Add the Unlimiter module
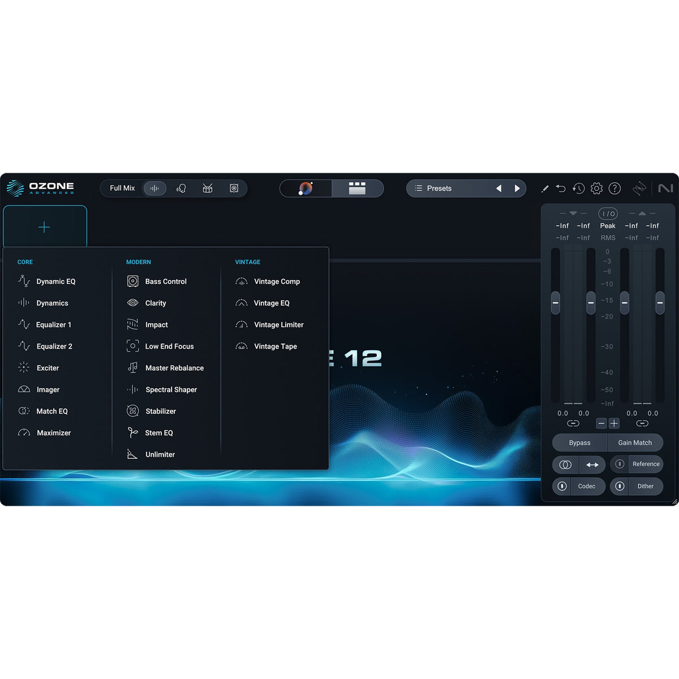 click(x=151, y=454)
